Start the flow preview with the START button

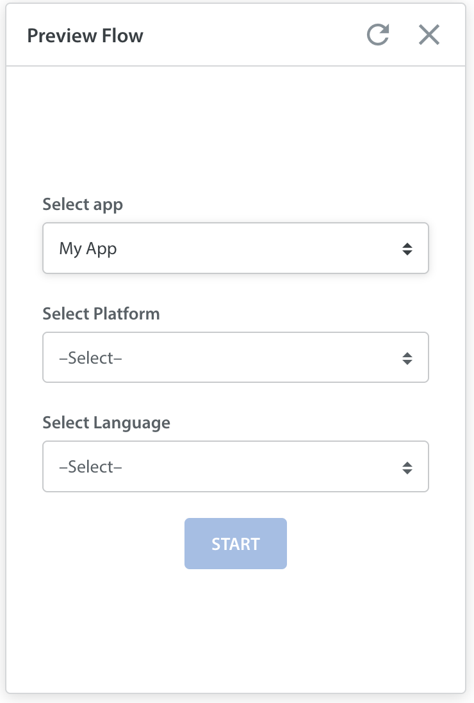point(236,544)
